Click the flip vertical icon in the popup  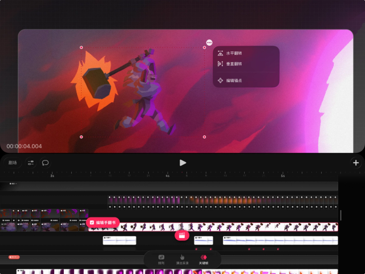(220, 64)
